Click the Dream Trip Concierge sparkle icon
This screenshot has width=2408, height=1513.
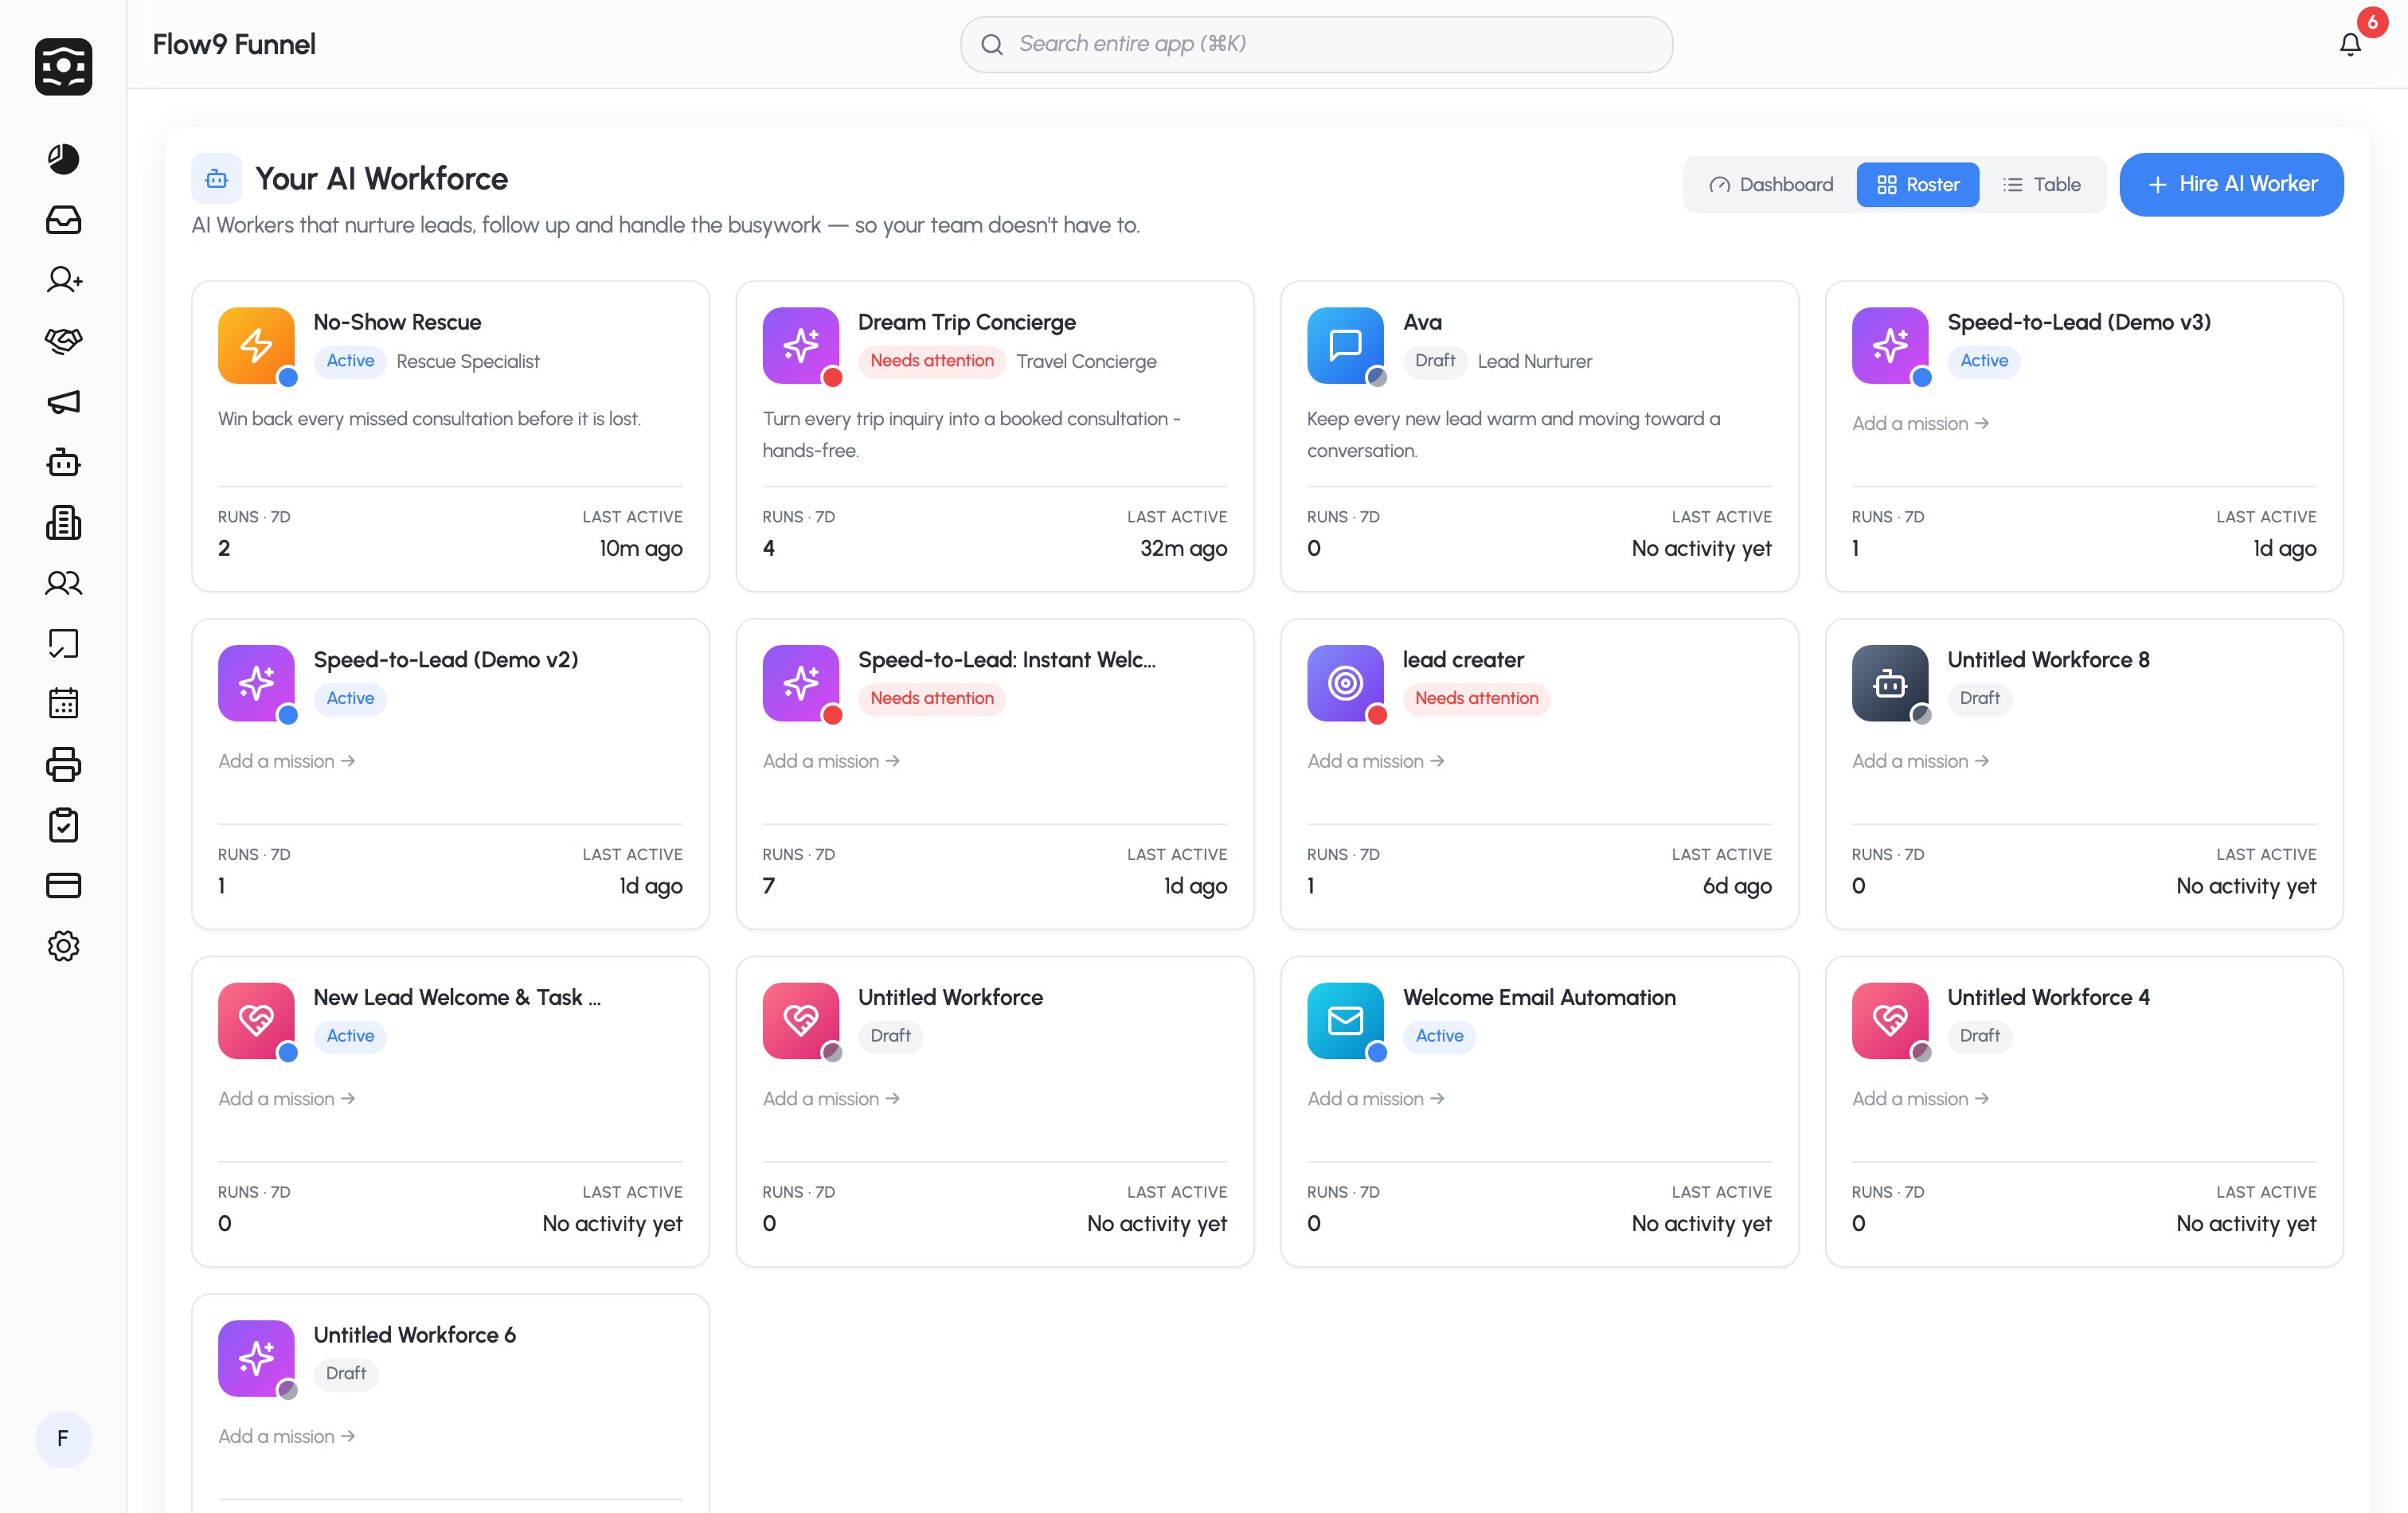(801, 345)
